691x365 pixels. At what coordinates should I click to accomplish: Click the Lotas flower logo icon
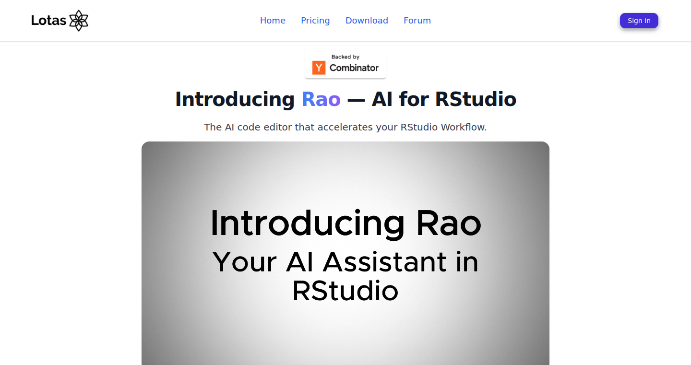pyautogui.click(x=79, y=21)
